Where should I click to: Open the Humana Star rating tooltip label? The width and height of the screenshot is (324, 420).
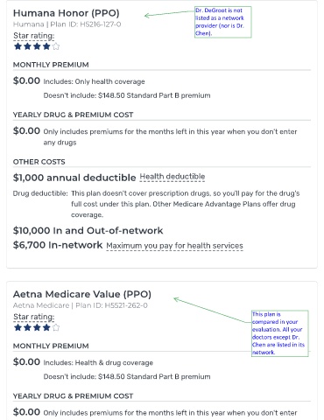pyautogui.click(x=34, y=36)
